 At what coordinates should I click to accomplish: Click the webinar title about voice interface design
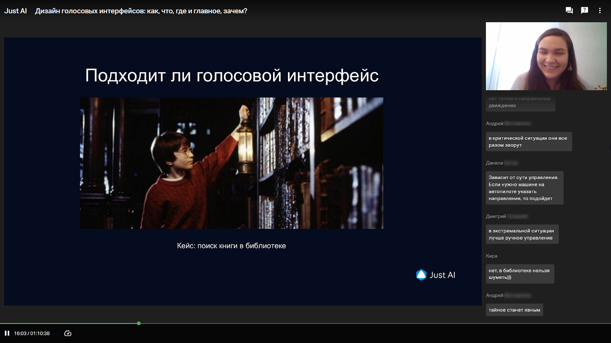click(141, 11)
